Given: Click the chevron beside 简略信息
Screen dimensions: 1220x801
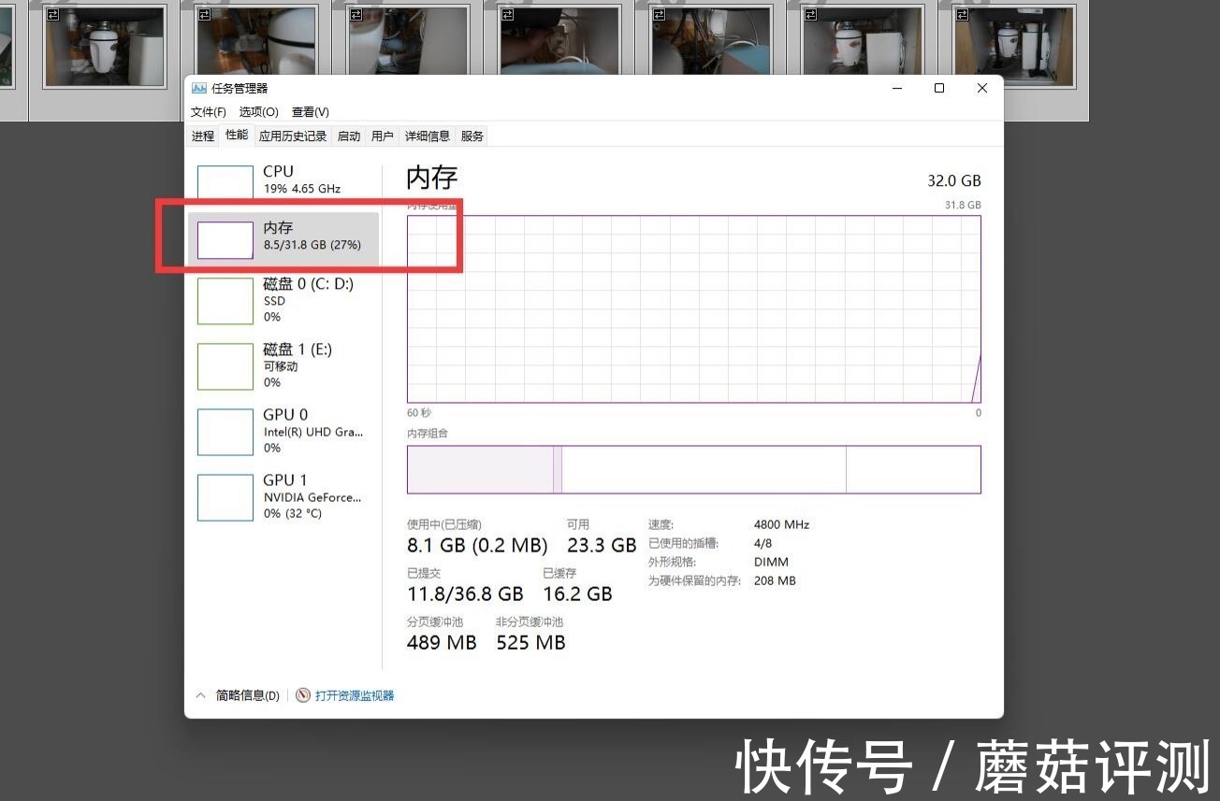Looking at the screenshot, I should pyautogui.click(x=200, y=695).
